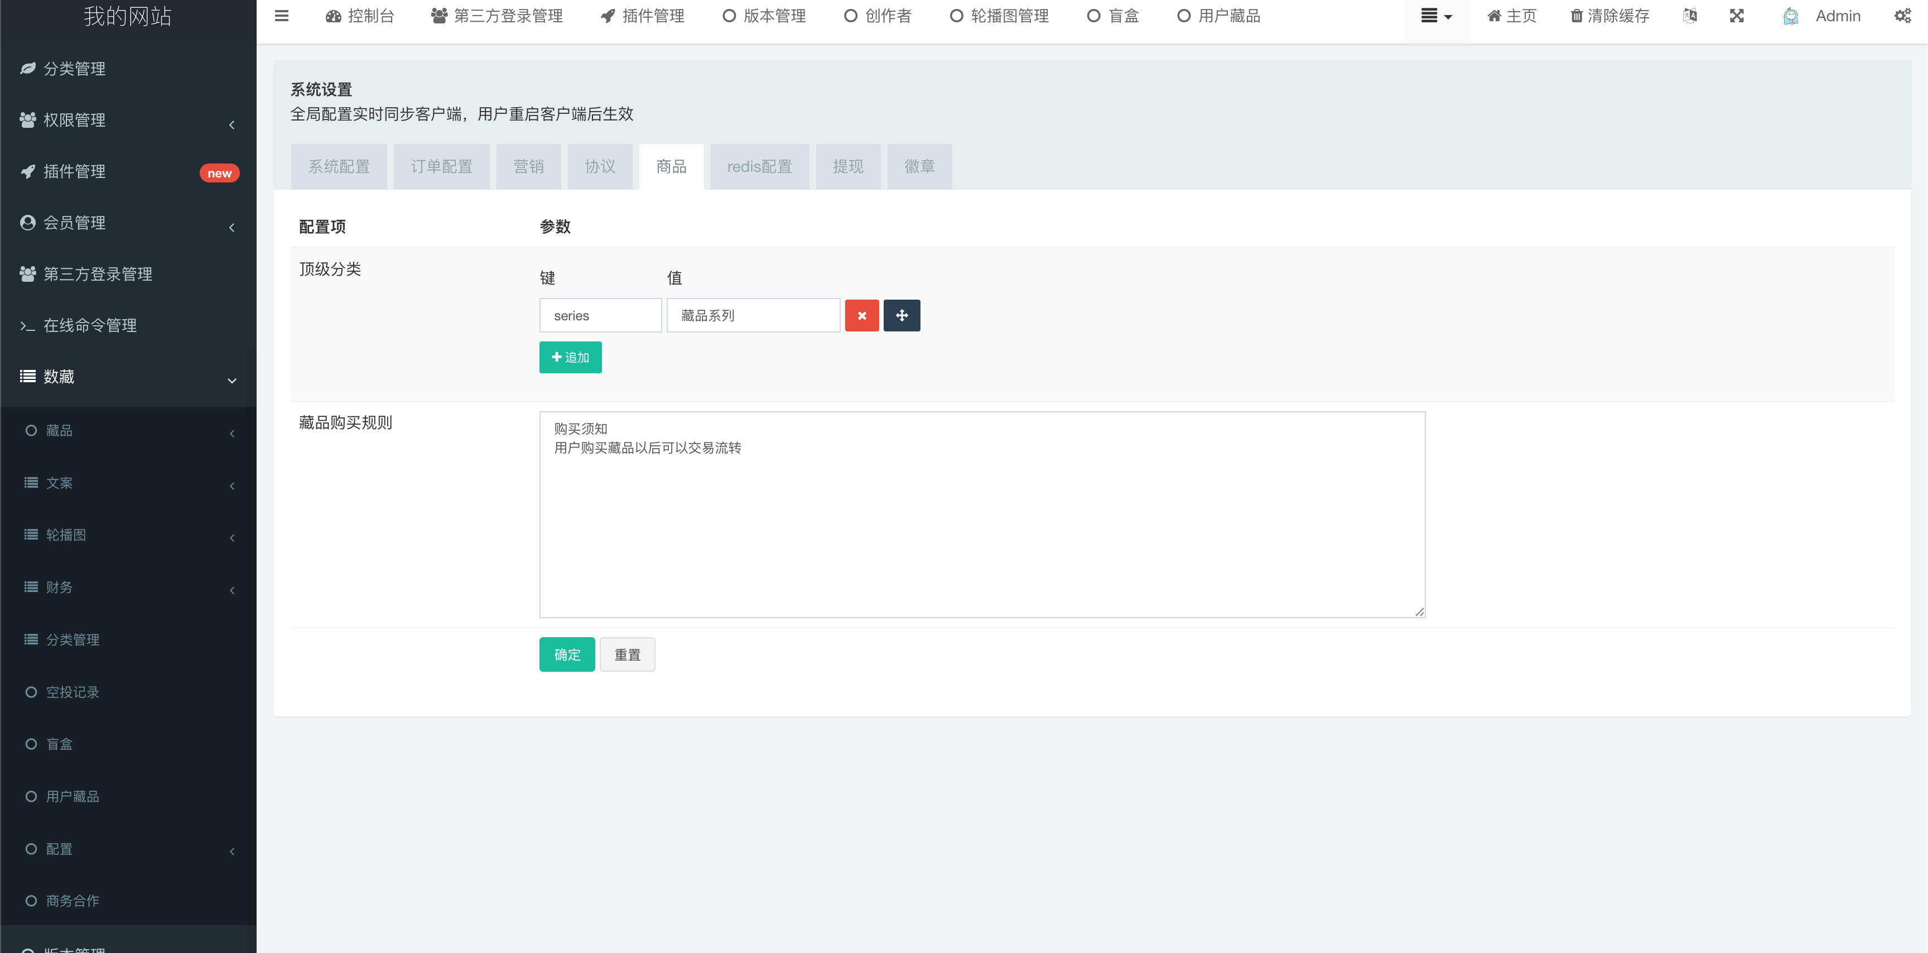The height and width of the screenshot is (953, 1928).
Task: Open the 控制台 dashboard icon
Action: 332,15
